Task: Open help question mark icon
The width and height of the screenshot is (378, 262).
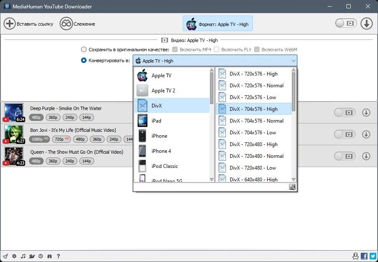Action: click(58, 256)
